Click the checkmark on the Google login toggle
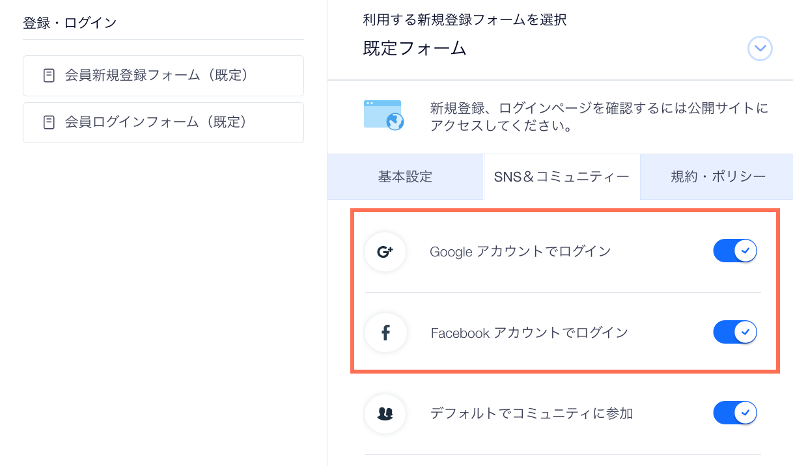The image size is (793, 466). pyautogui.click(x=746, y=251)
